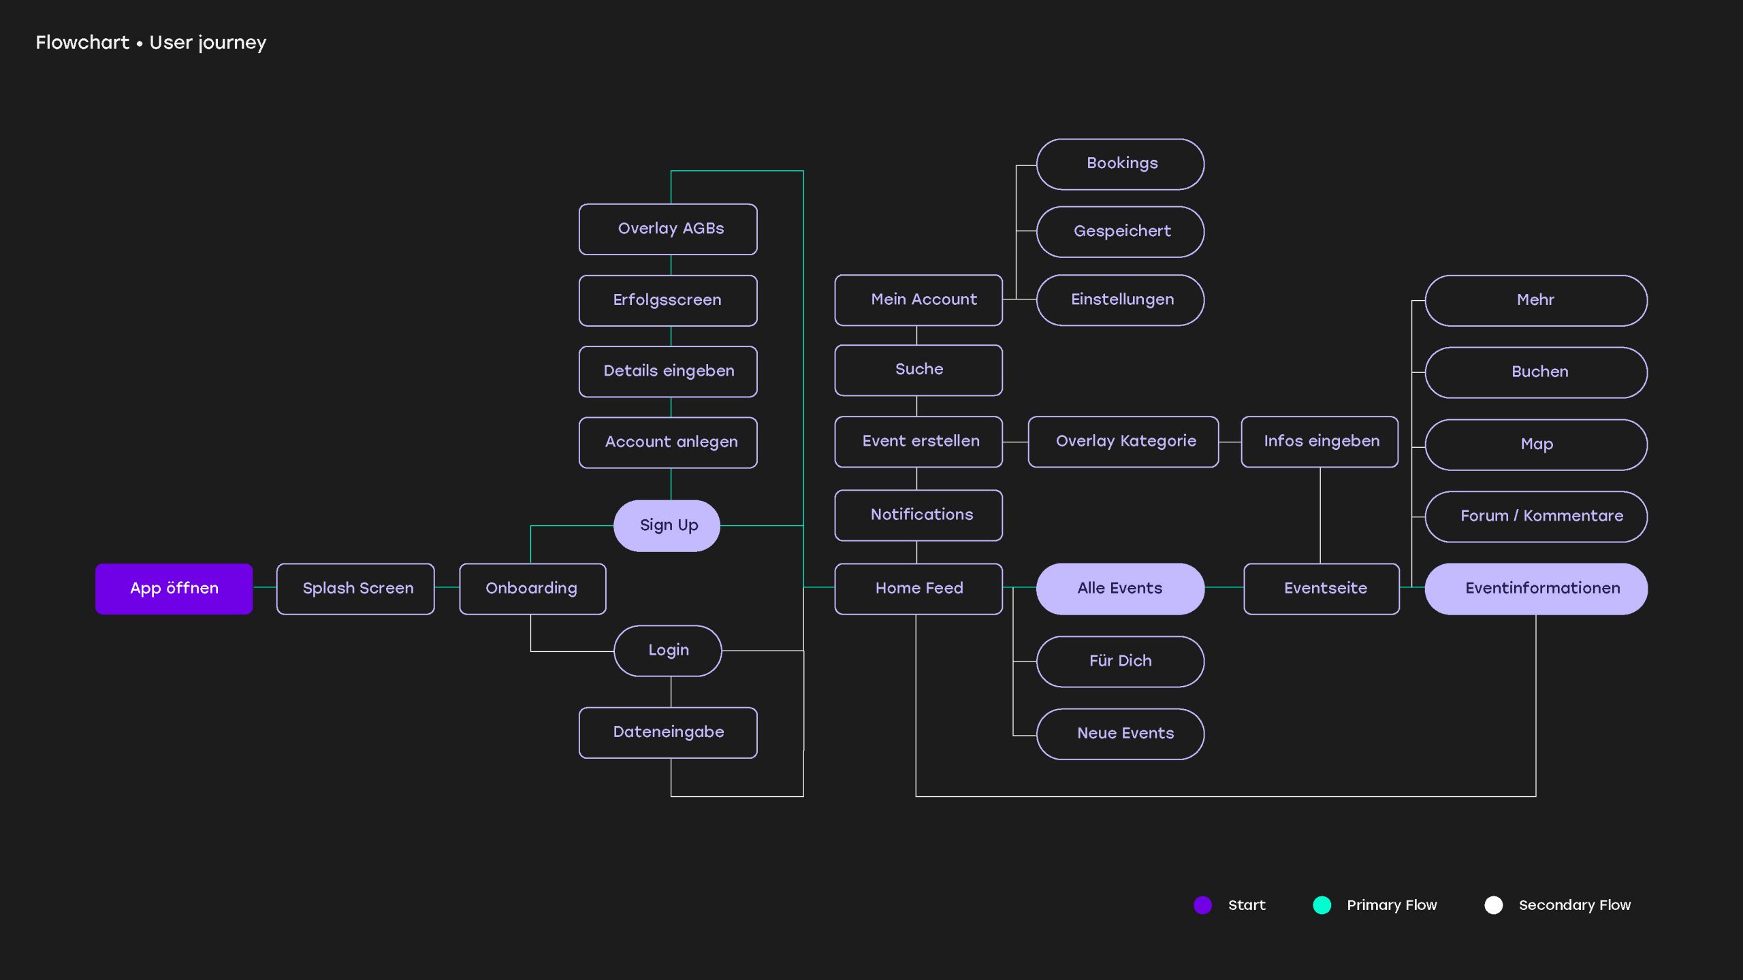Click the Login pill node

(x=667, y=650)
